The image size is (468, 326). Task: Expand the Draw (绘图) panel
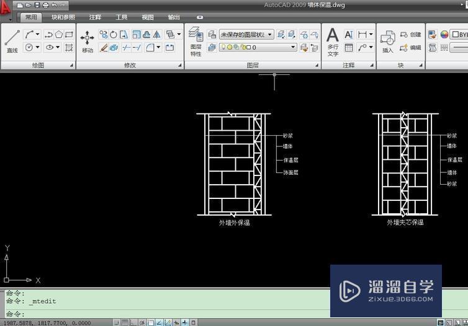(x=71, y=65)
